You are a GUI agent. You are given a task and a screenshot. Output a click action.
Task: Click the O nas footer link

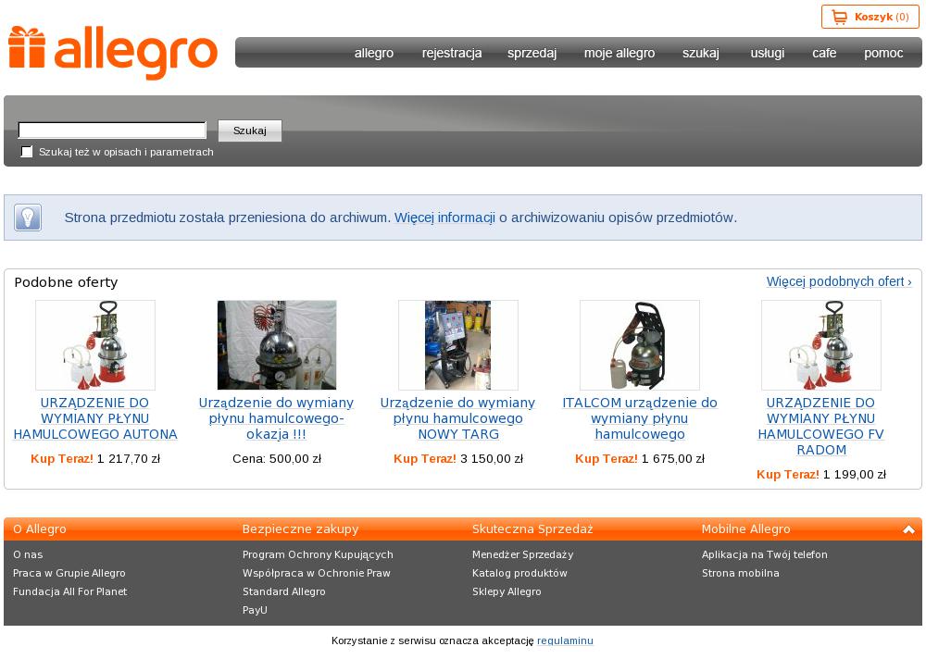pos(28,554)
